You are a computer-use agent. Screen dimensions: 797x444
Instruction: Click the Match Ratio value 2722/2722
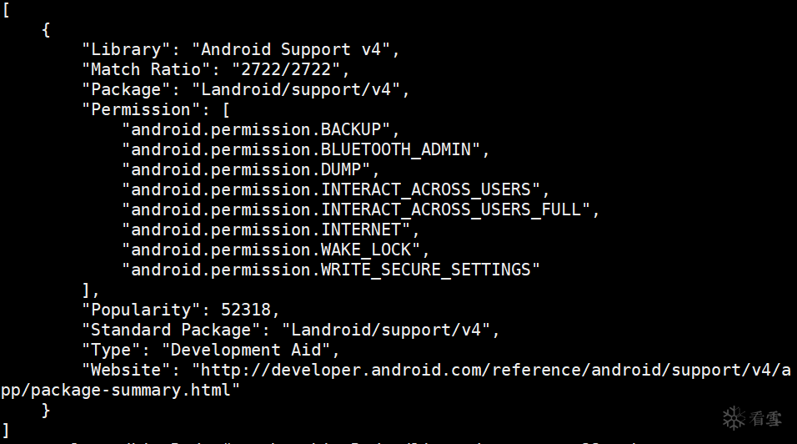(x=286, y=69)
